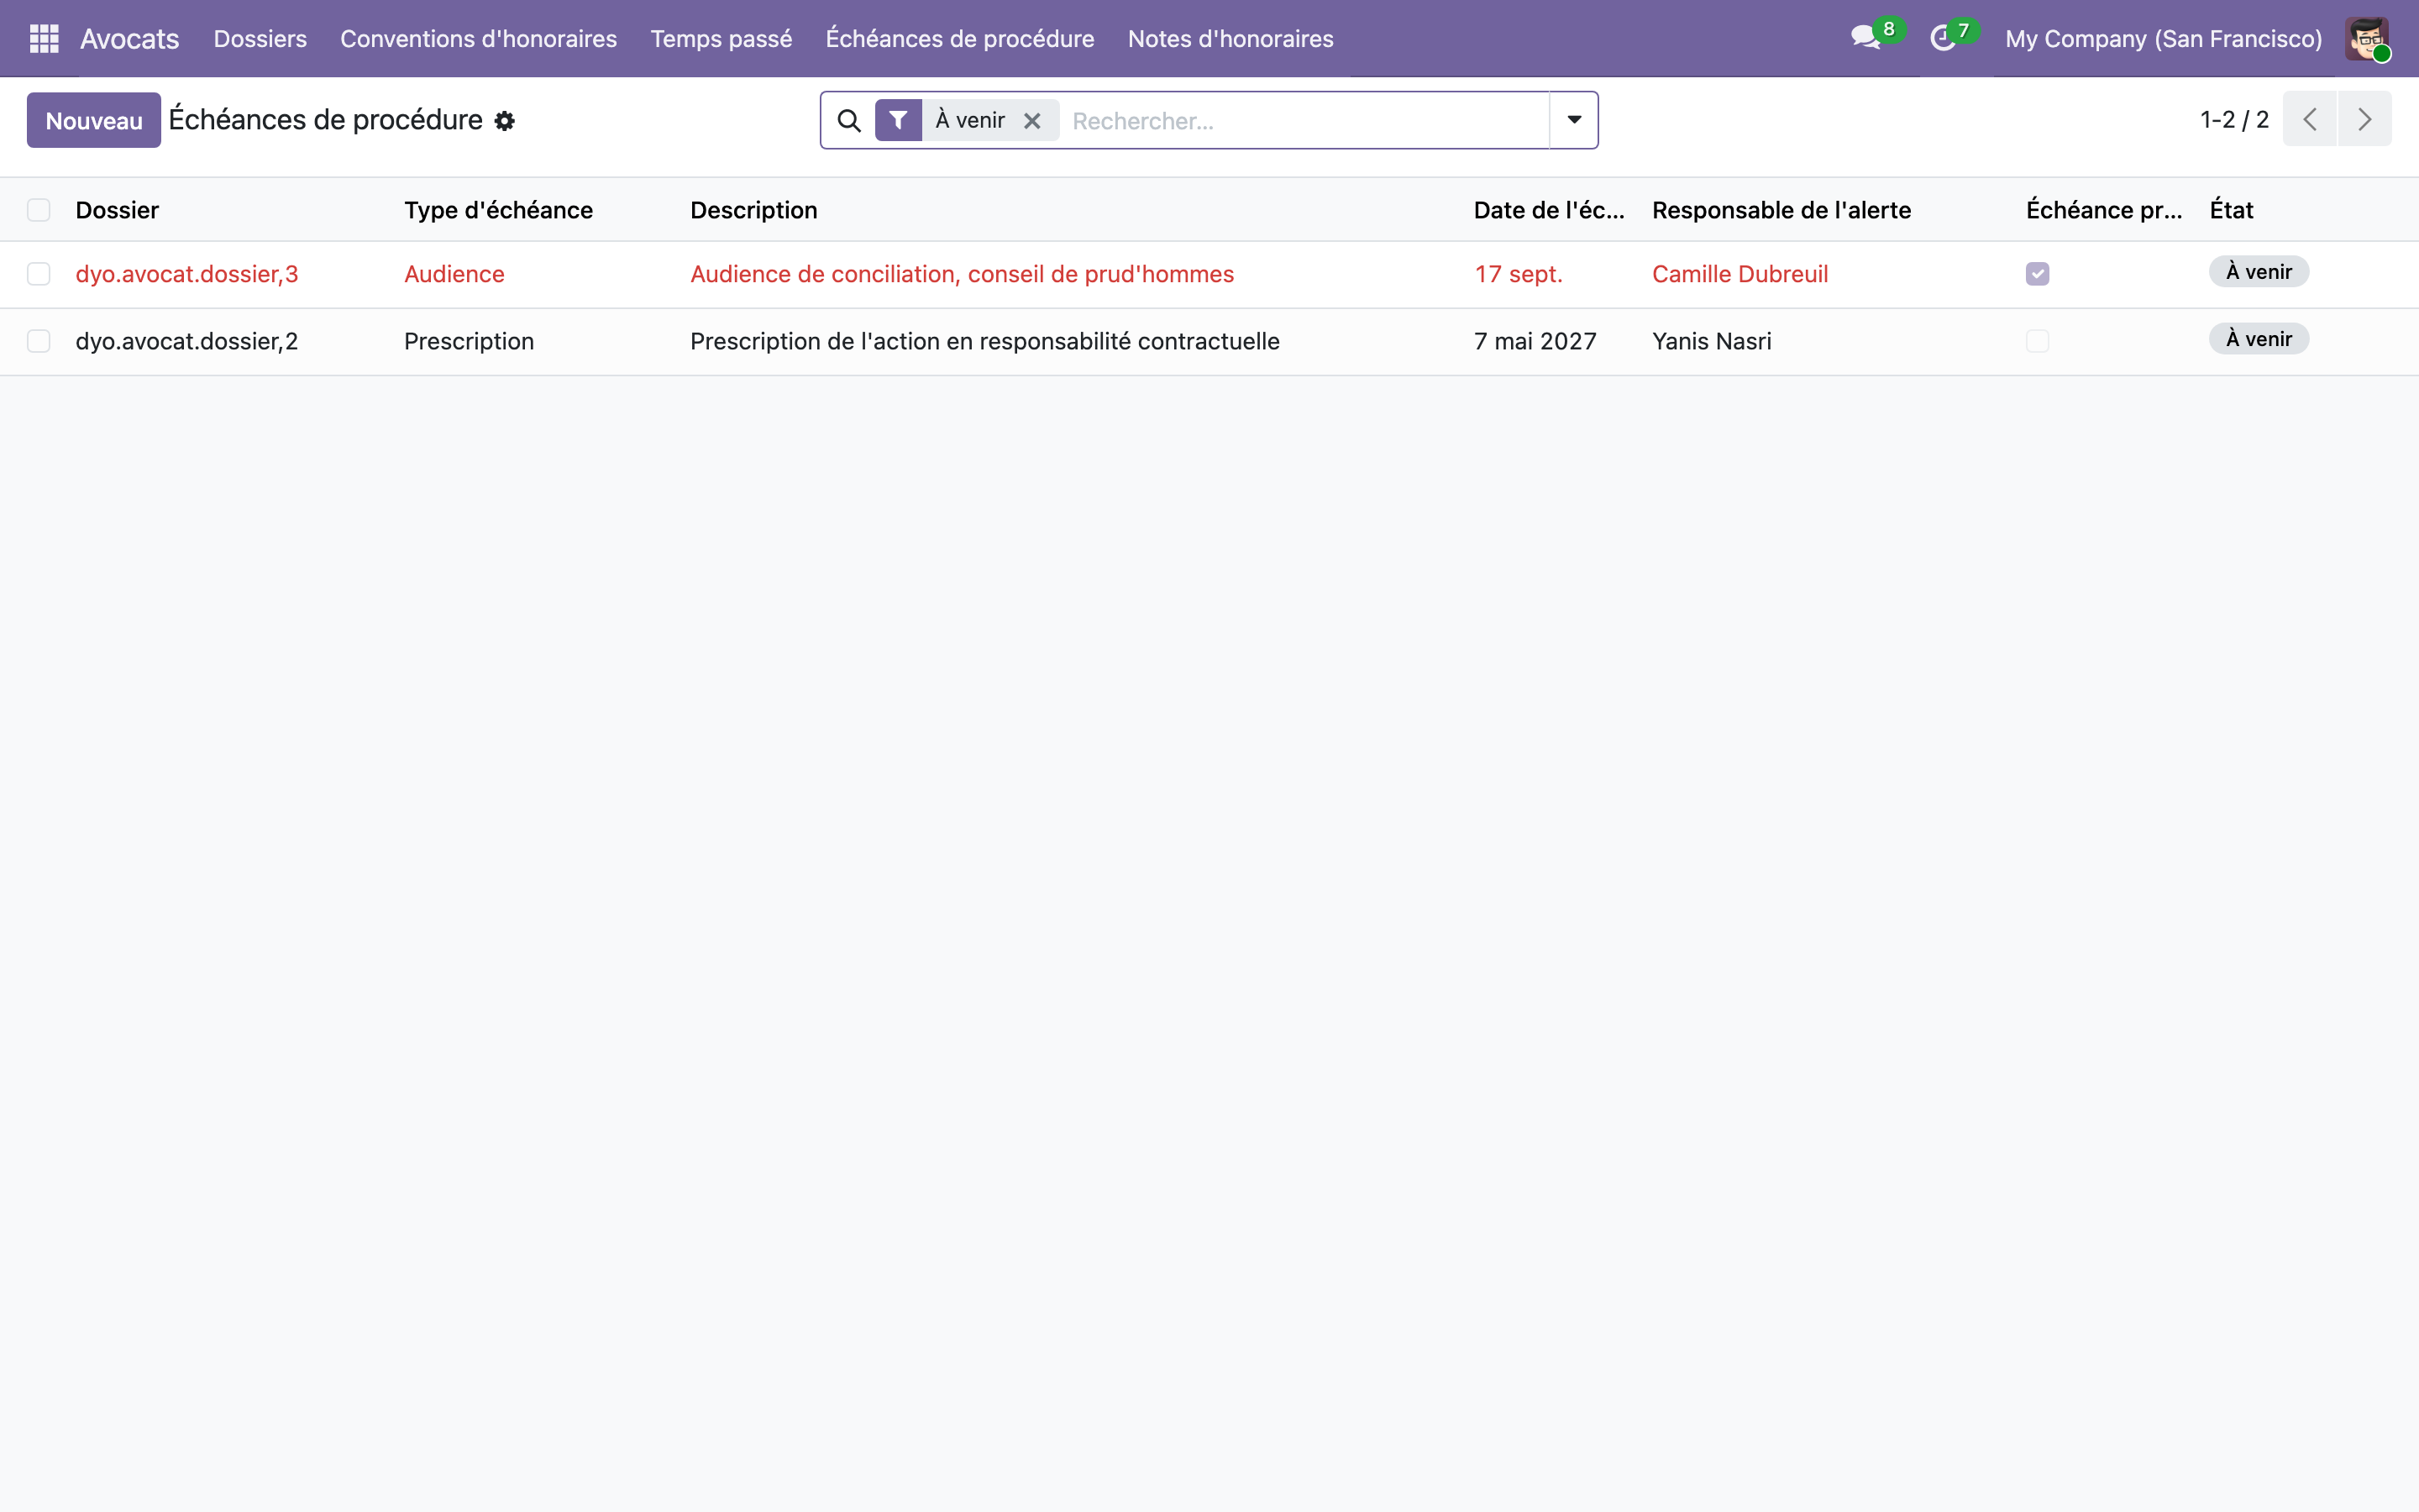Image resolution: width=2419 pixels, height=1512 pixels.
Task: Open the gear actions menu beside title
Action: [505, 121]
